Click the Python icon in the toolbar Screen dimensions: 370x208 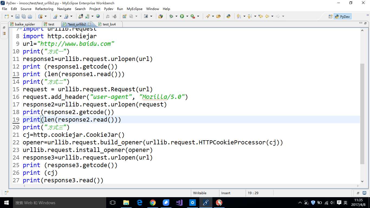click(x=228, y=17)
